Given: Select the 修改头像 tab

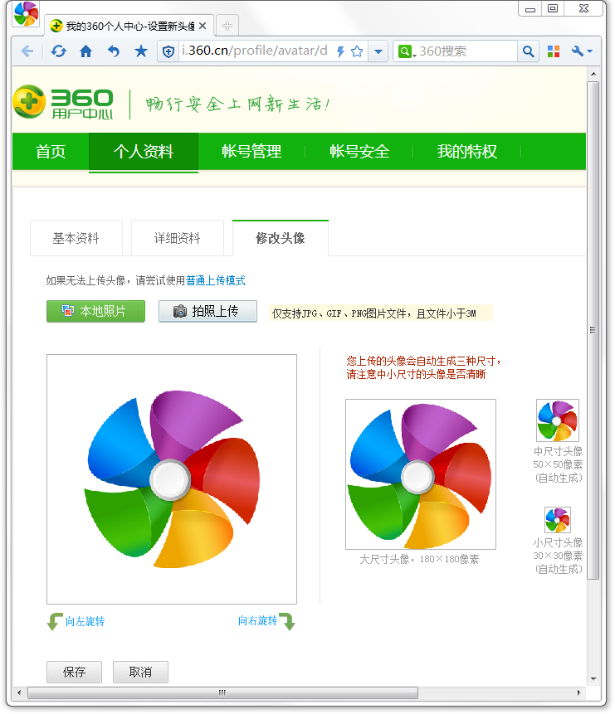Looking at the screenshot, I should (281, 238).
